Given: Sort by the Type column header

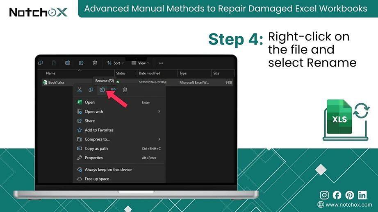Looking at the screenshot, I should [x=183, y=73].
